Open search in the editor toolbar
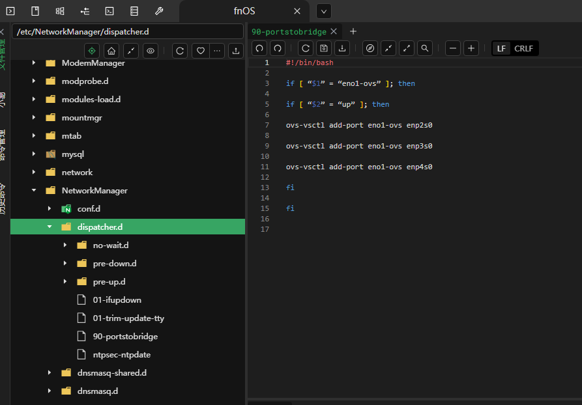This screenshot has height=405, width=582. [425, 48]
